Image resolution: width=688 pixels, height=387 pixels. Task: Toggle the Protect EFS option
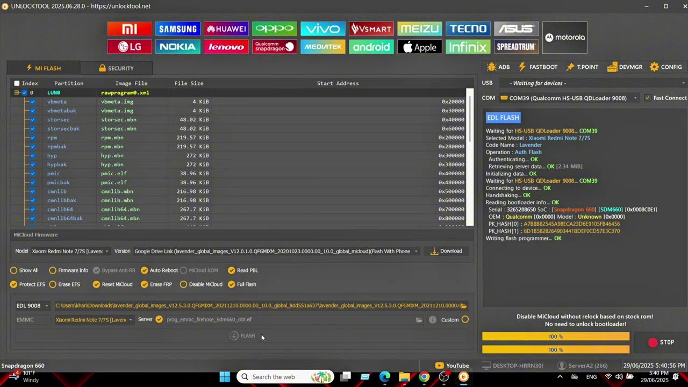tap(14, 284)
